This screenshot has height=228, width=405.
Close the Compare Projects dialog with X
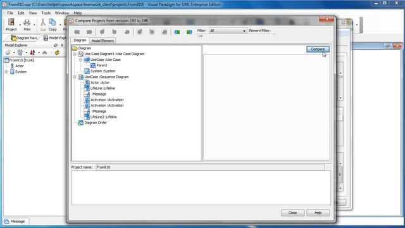coord(327,20)
